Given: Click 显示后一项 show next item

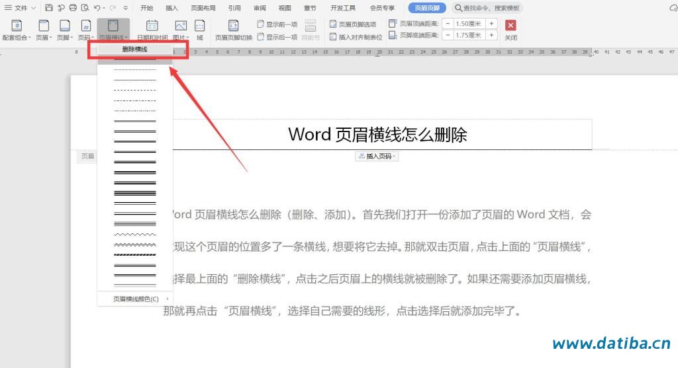Looking at the screenshot, I should tap(277, 37).
